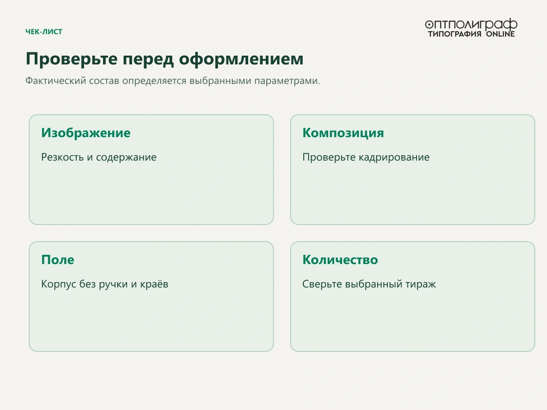Click the text Резкость и содержание
The image size is (547, 410).
pyautogui.click(x=99, y=157)
